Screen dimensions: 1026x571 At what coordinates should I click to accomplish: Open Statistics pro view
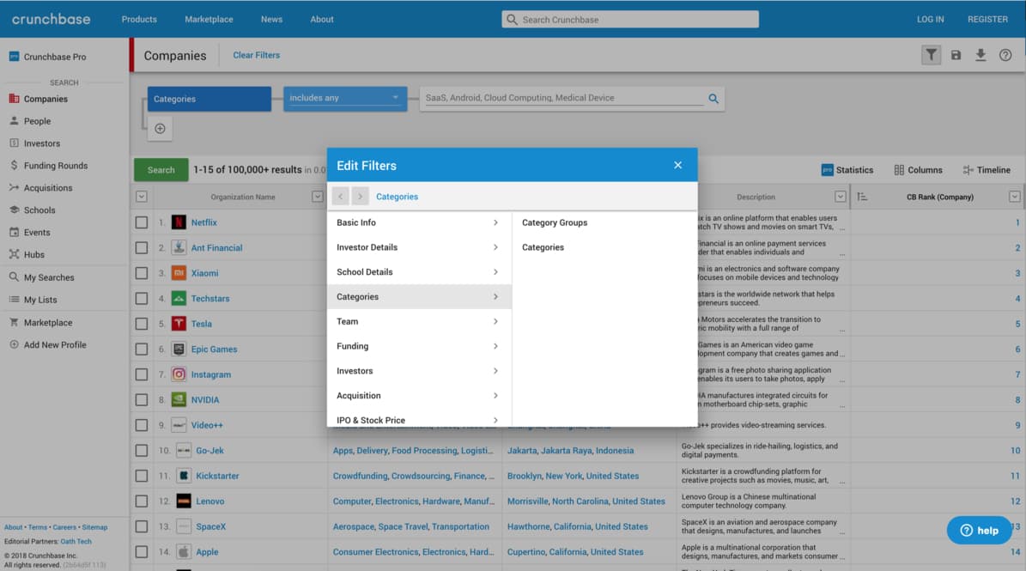[x=847, y=170]
